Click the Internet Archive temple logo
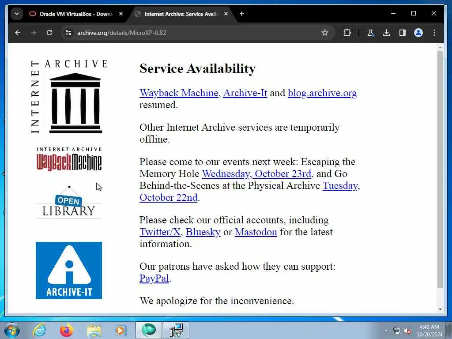The image size is (452, 339). coord(68,97)
